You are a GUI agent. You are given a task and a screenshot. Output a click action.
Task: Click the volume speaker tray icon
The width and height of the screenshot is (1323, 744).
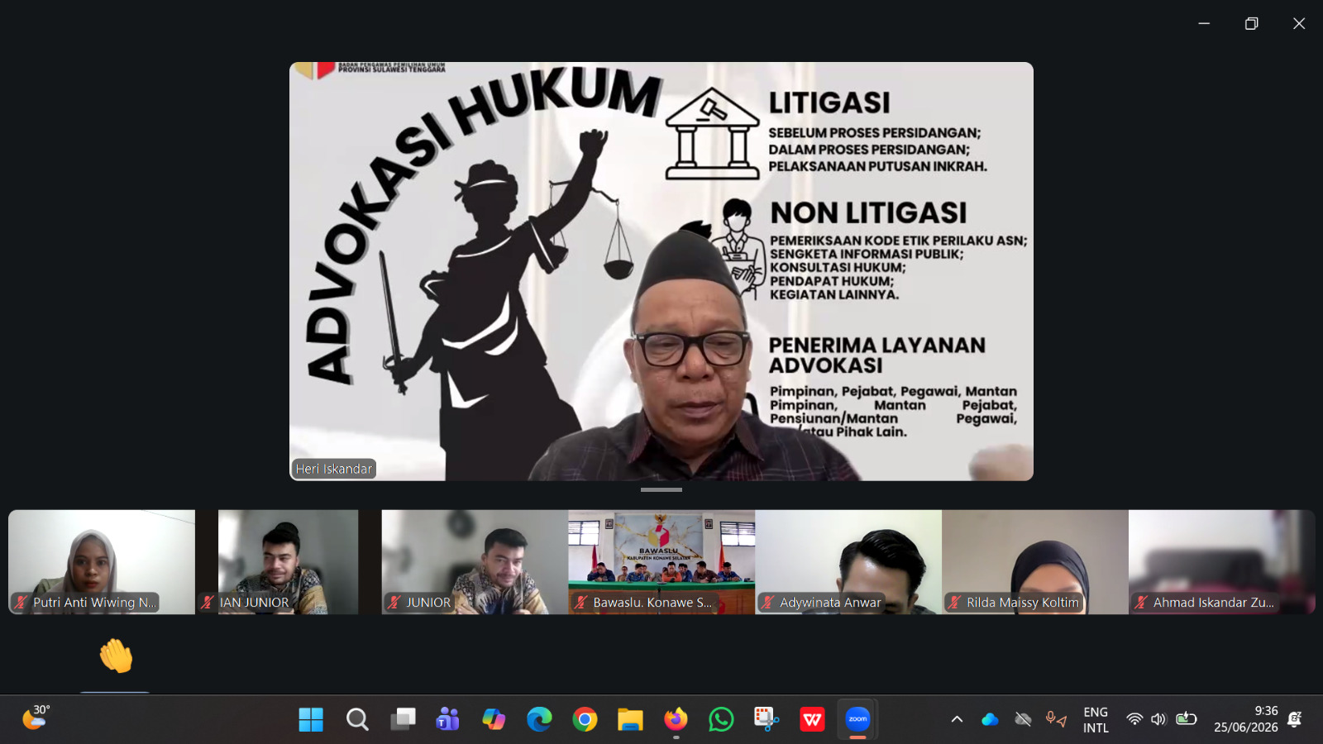coord(1158,719)
